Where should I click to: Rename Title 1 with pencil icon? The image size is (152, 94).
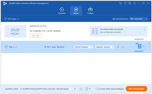(x=16, y=47)
